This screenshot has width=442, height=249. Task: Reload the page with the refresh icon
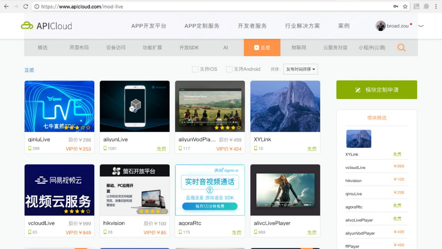(26, 7)
